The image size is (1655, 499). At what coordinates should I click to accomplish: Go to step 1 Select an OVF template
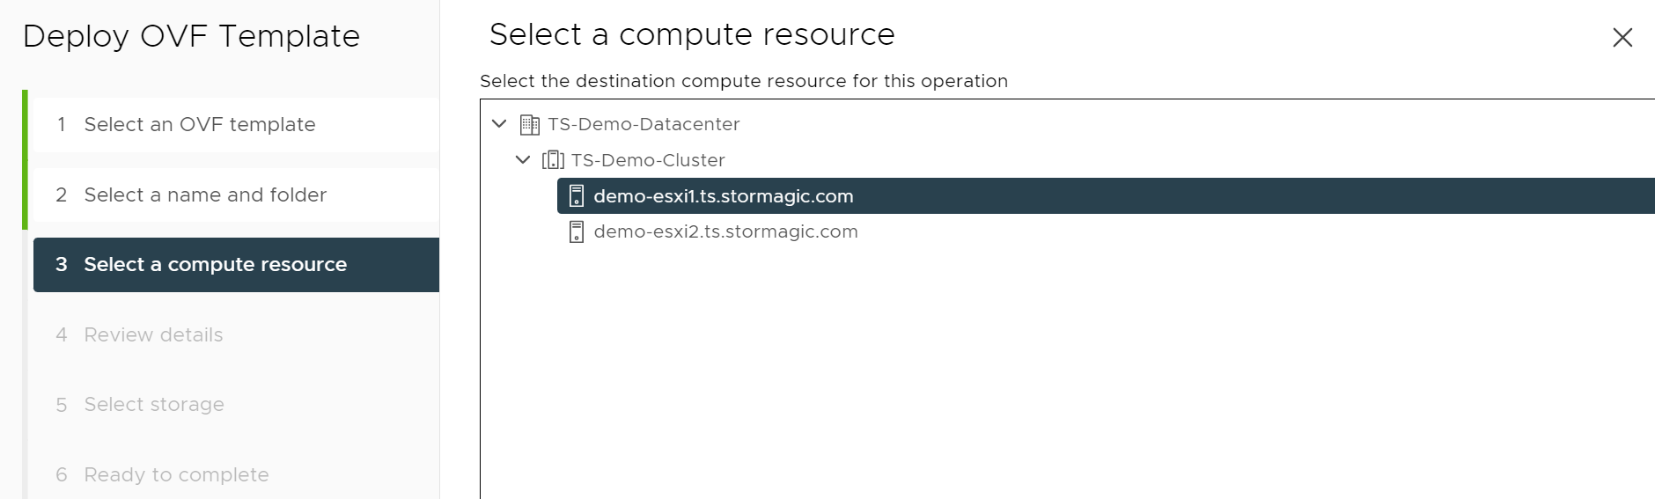[236, 125]
